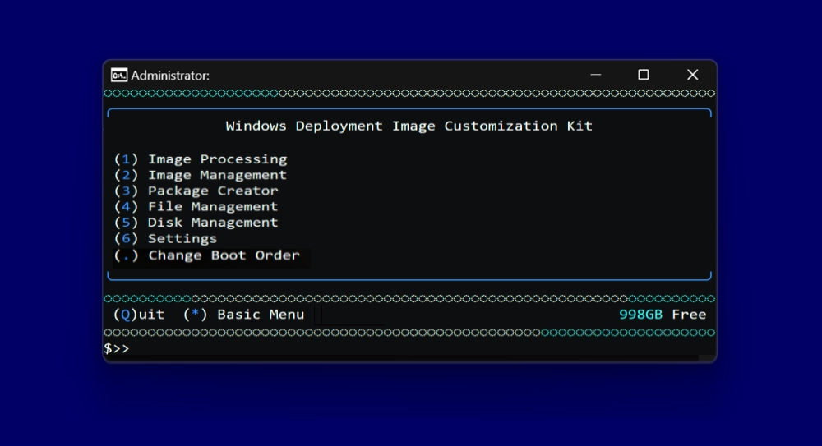Image resolution: width=822 pixels, height=446 pixels.
Task: Open the Settings menu entry
Action: [x=166, y=238]
